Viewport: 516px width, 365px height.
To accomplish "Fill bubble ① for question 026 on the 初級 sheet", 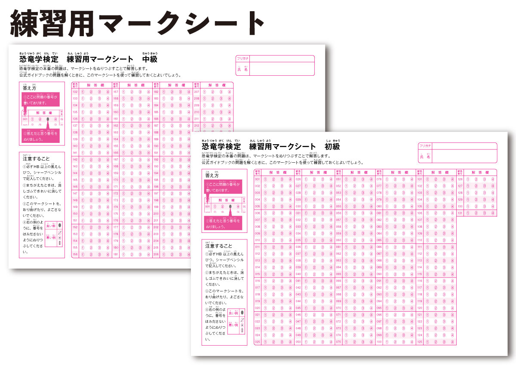I will [306, 179].
